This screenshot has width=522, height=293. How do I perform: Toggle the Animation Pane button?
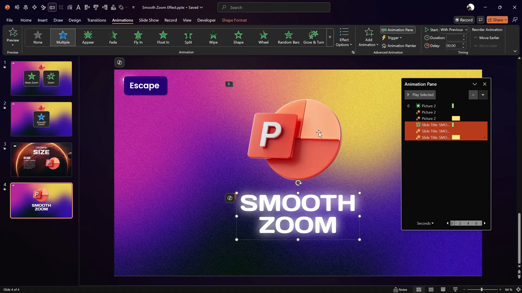click(398, 30)
